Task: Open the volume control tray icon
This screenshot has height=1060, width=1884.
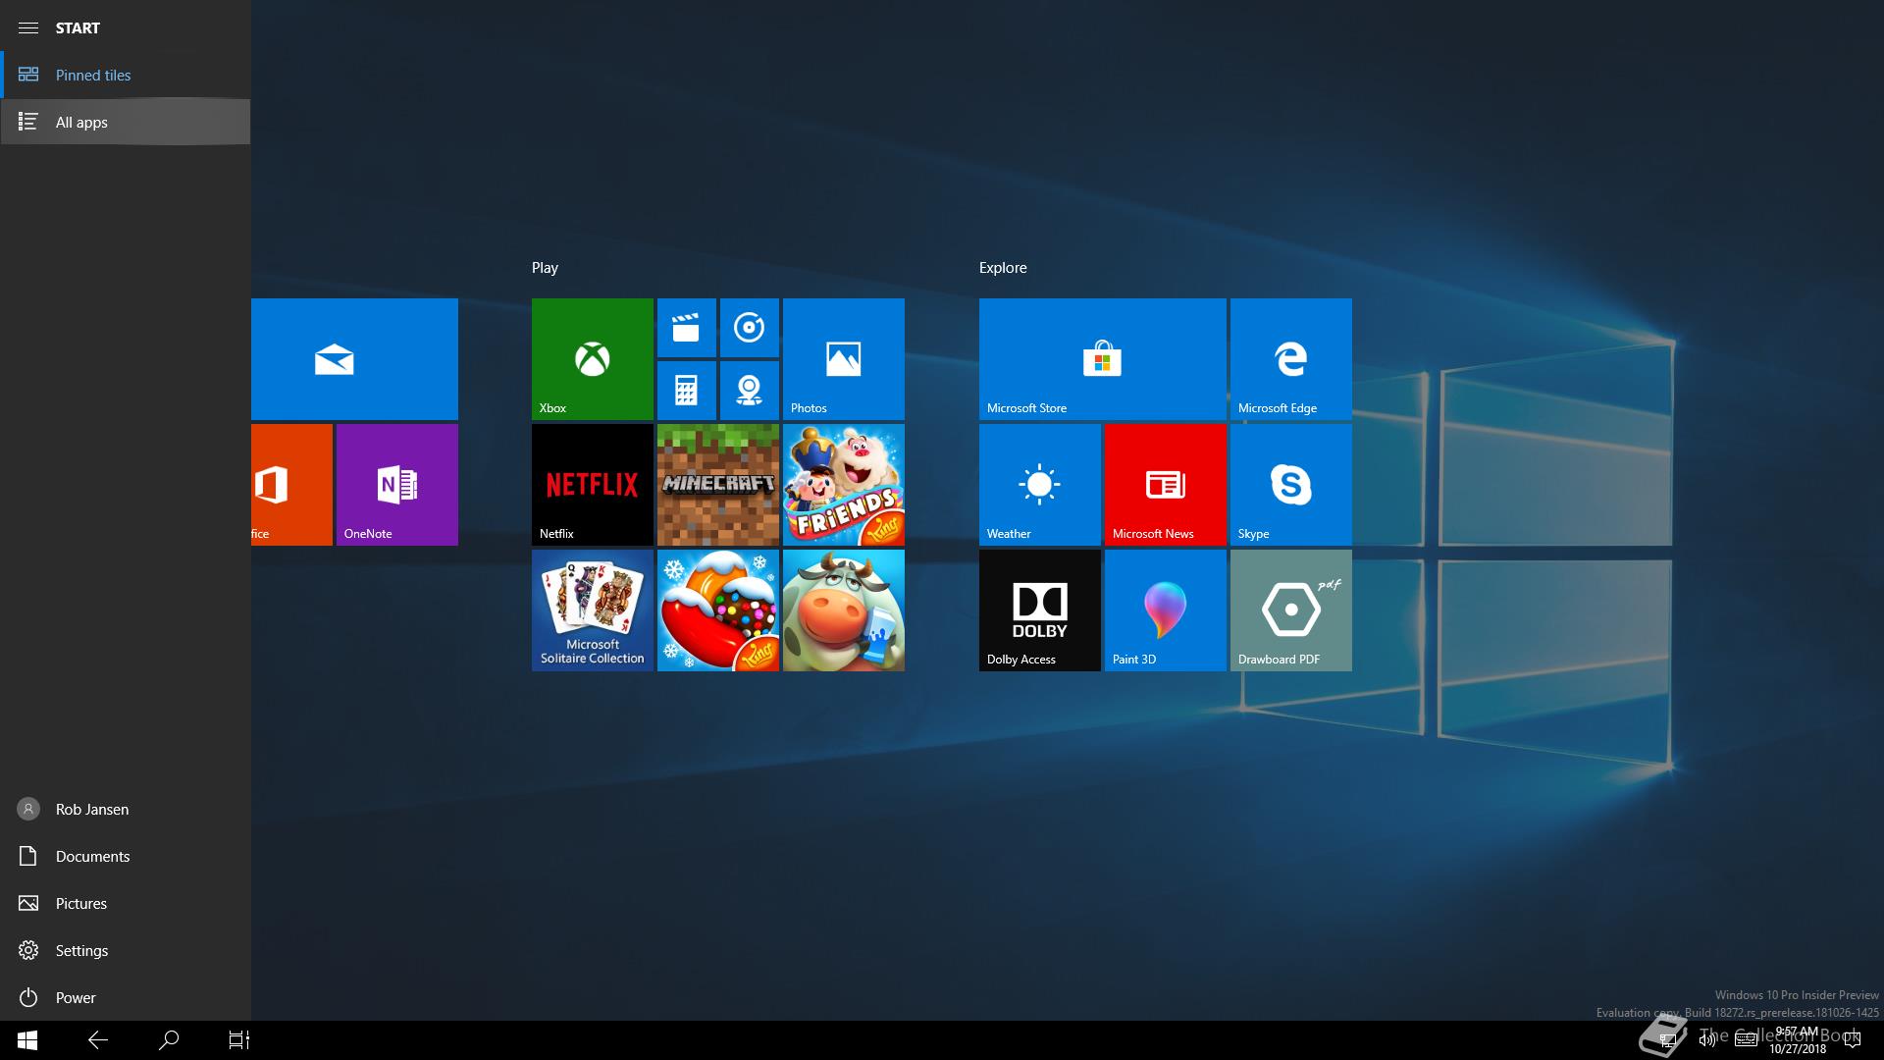Action: 1707,1039
